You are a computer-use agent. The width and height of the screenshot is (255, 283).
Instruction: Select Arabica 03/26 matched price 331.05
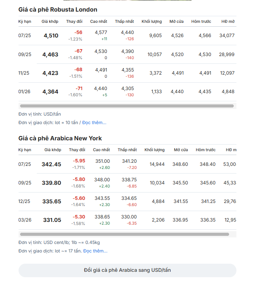52,220
